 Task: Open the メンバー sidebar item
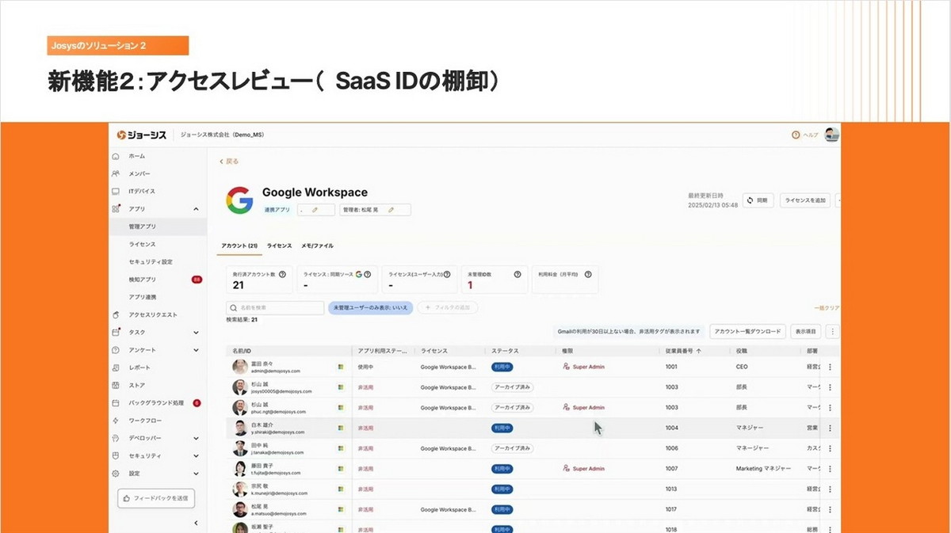[x=139, y=173]
